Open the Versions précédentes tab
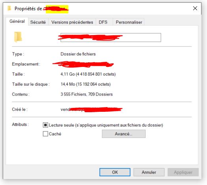207x185 pixels. tap(72, 22)
